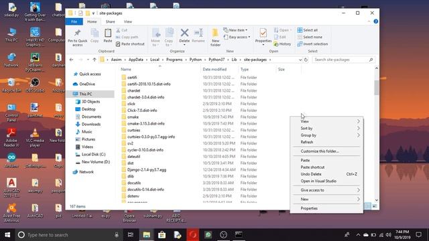Open Properties from the ribbon
This screenshot has width=429, height=241.
click(263, 36)
